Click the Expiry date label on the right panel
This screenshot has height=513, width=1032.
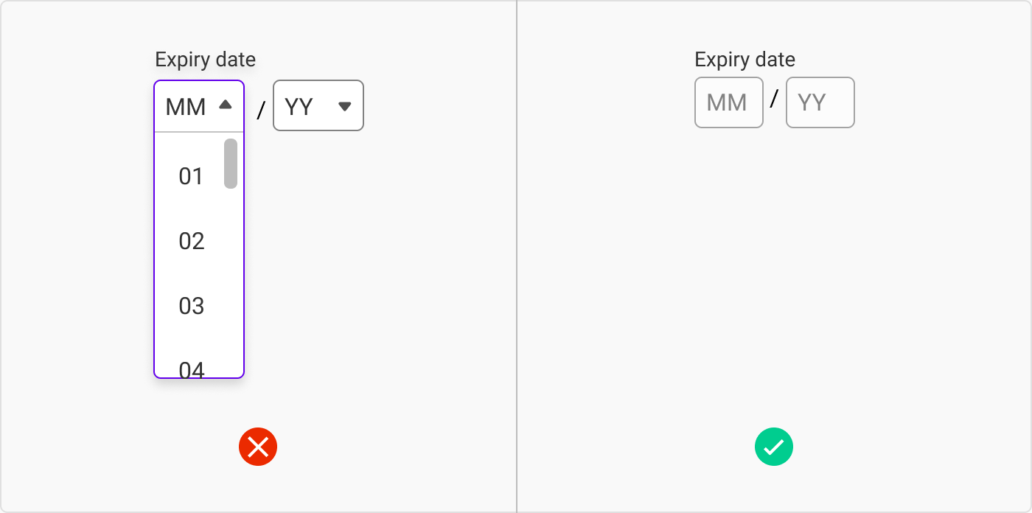click(745, 59)
